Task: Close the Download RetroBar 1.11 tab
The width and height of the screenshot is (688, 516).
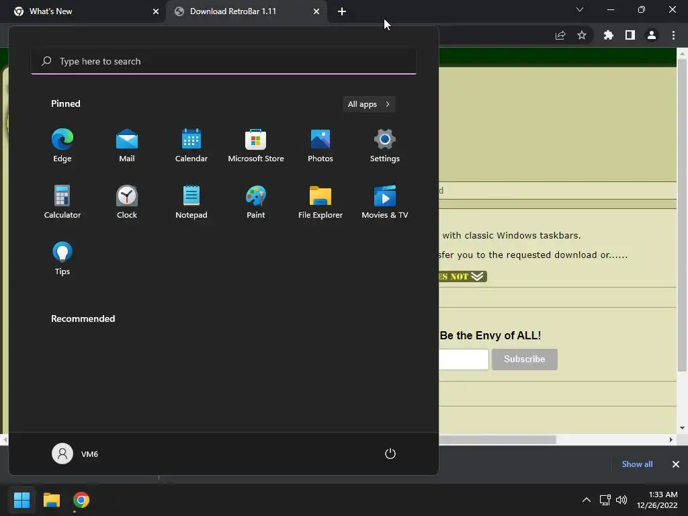Action: (316, 11)
